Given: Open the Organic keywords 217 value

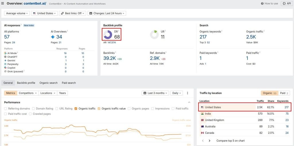Looking at the screenshot, I should tap(203, 37).
